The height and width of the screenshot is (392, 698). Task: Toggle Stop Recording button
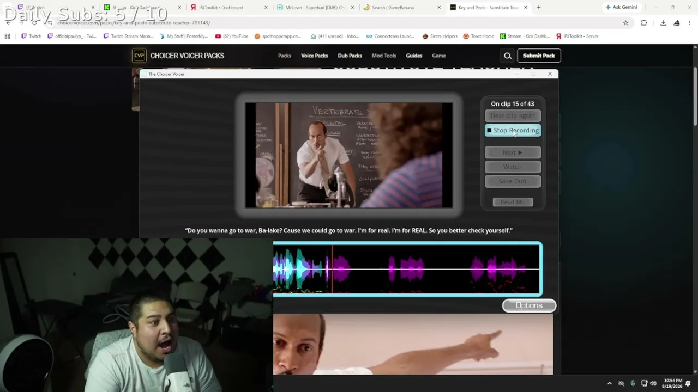pyautogui.click(x=513, y=130)
